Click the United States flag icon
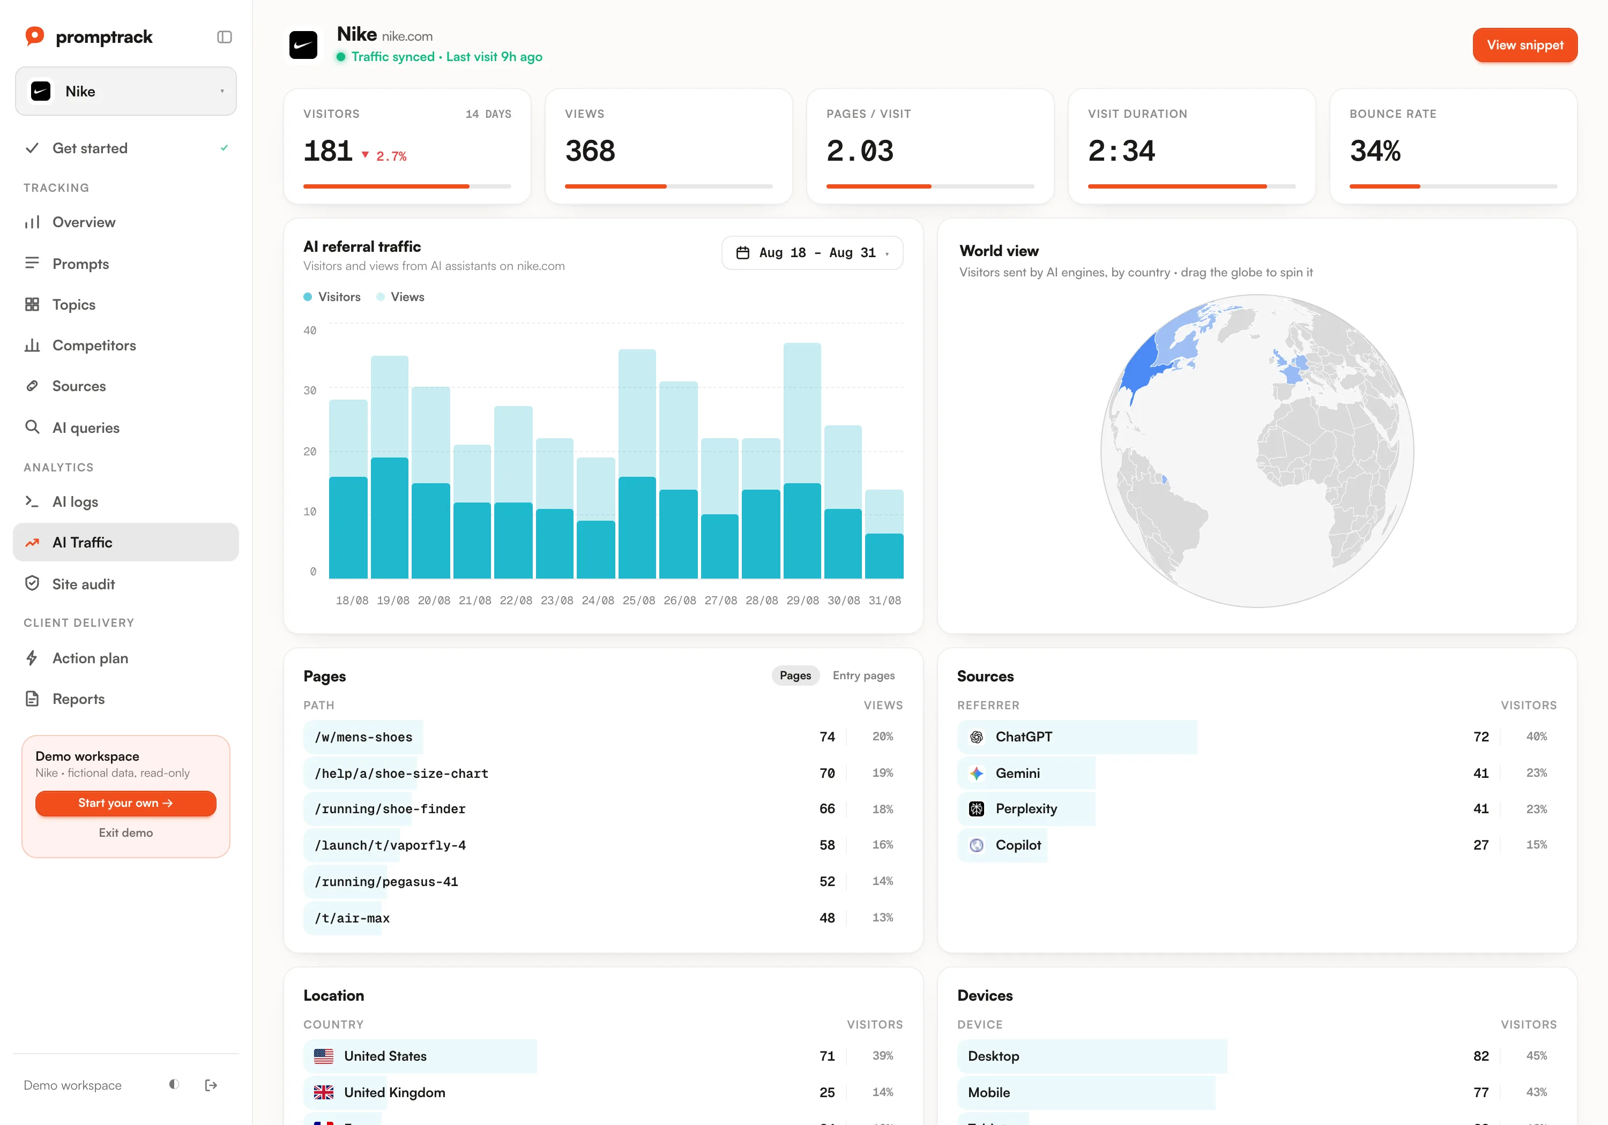Screen dimensions: 1608x1125 click(324, 1056)
